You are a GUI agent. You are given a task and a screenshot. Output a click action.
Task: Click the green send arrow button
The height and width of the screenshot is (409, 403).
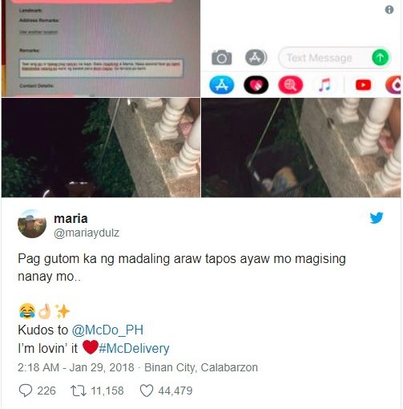380,58
